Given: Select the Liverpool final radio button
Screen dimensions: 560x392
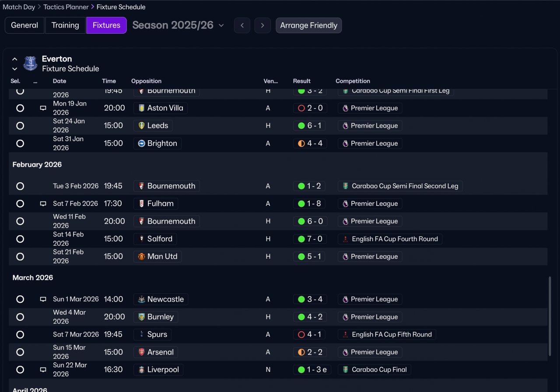Looking at the screenshot, I should click(x=20, y=370).
